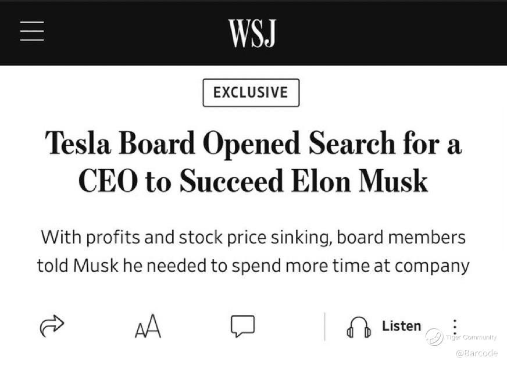Click the EXCLUSIVE badge
Image resolution: width=507 pixels, height=365 pixels.
[x=251, y=92]
